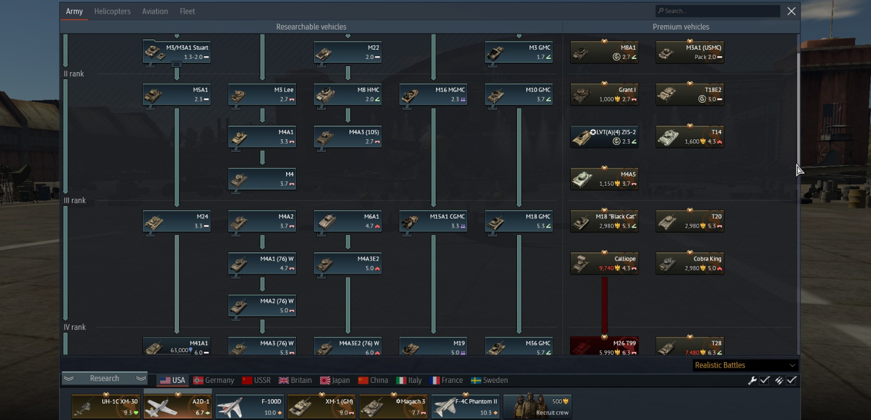Viewport: 871px width, 420px height.
Task: Switch to the Helicopters tab
Action: click(112, 11)
